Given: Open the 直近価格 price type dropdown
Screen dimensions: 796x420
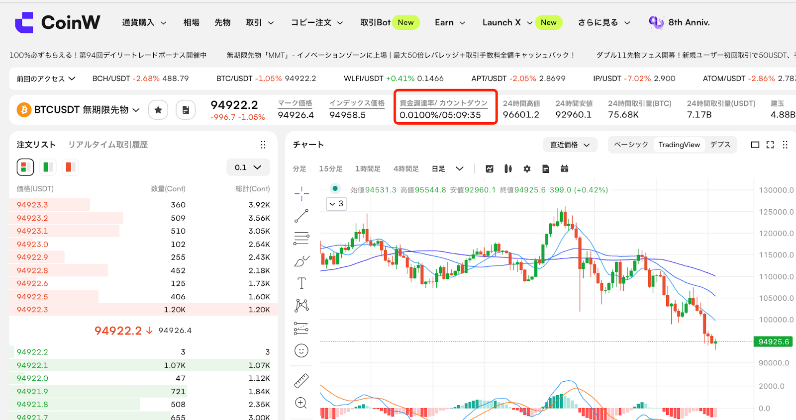Looking at the screenshot, I should [570, 145].
